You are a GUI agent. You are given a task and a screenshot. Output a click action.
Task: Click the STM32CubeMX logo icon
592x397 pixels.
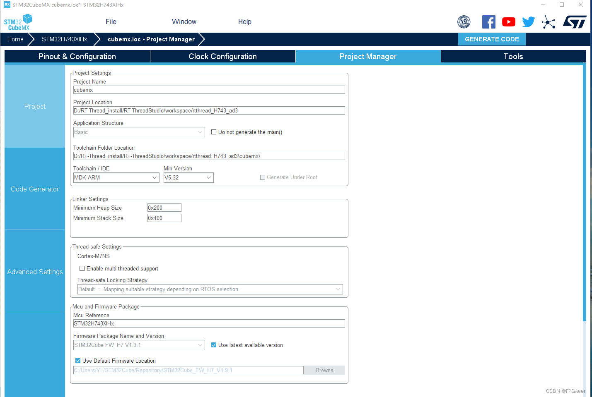[x=18, y=22]
